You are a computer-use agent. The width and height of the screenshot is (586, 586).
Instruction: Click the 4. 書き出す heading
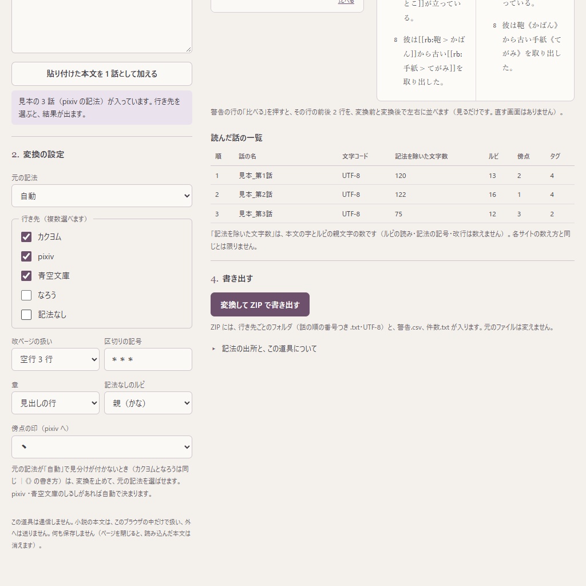232,279
